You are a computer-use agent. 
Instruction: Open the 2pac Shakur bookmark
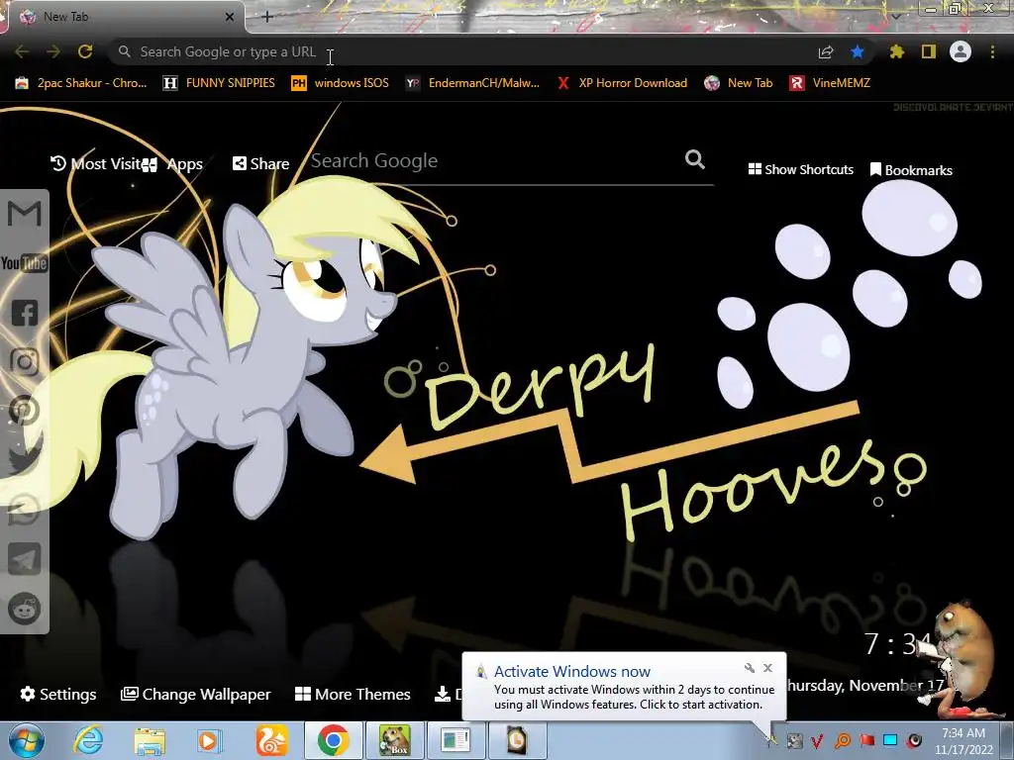(x=81, y=83)
